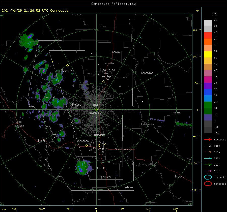This screenshot has width=227, height=212.
Task: Select the purple 39 dBZ swatch
Action: (208, 86)
